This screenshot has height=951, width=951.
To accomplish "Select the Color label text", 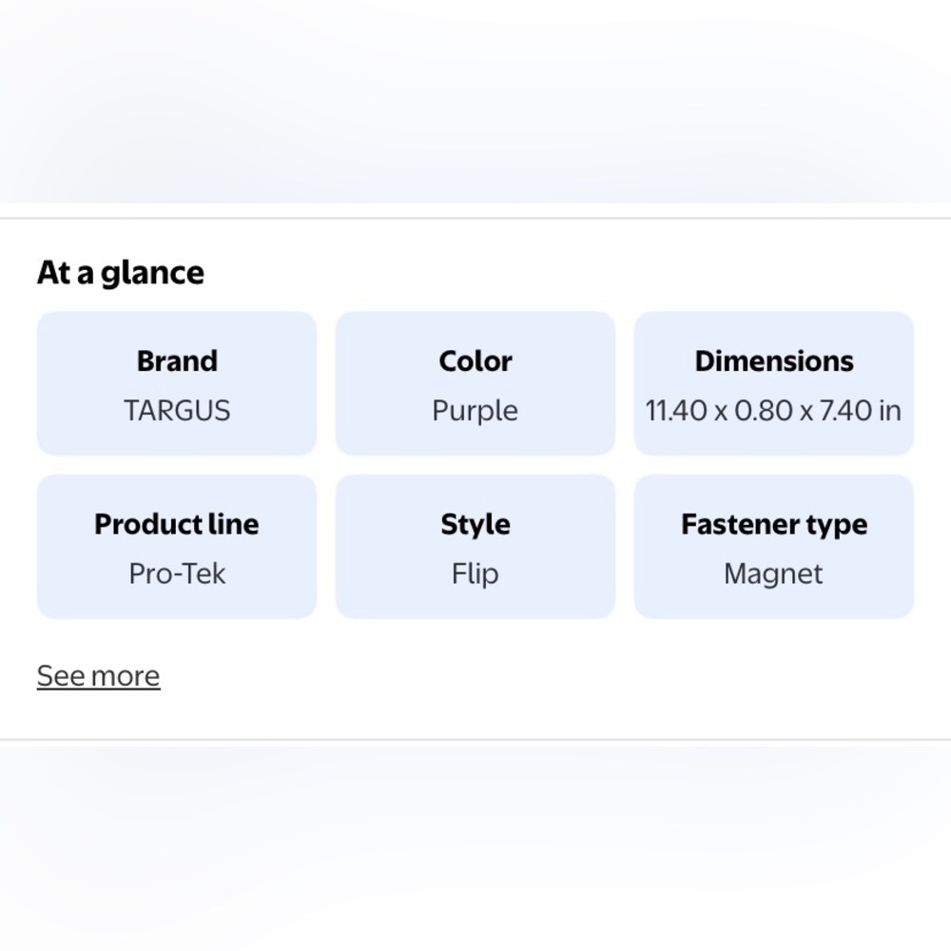I will point(475,360).
